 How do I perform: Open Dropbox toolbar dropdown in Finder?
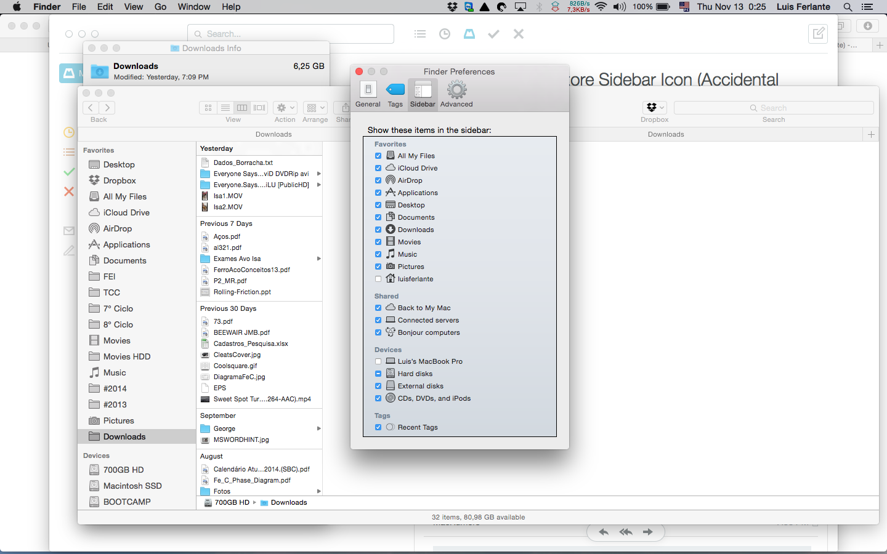654,108
